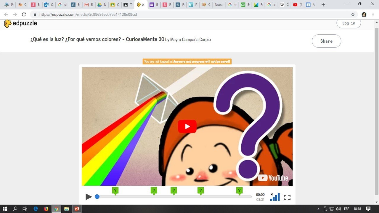
Task: Click the browser back arrow
Action: pyautogui.click(x=6, y=14)
